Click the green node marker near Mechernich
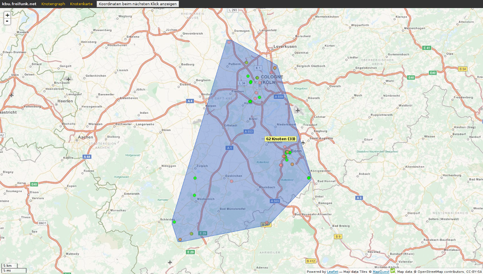The width and height of the screenshot is (483, 274). point(194,196)
